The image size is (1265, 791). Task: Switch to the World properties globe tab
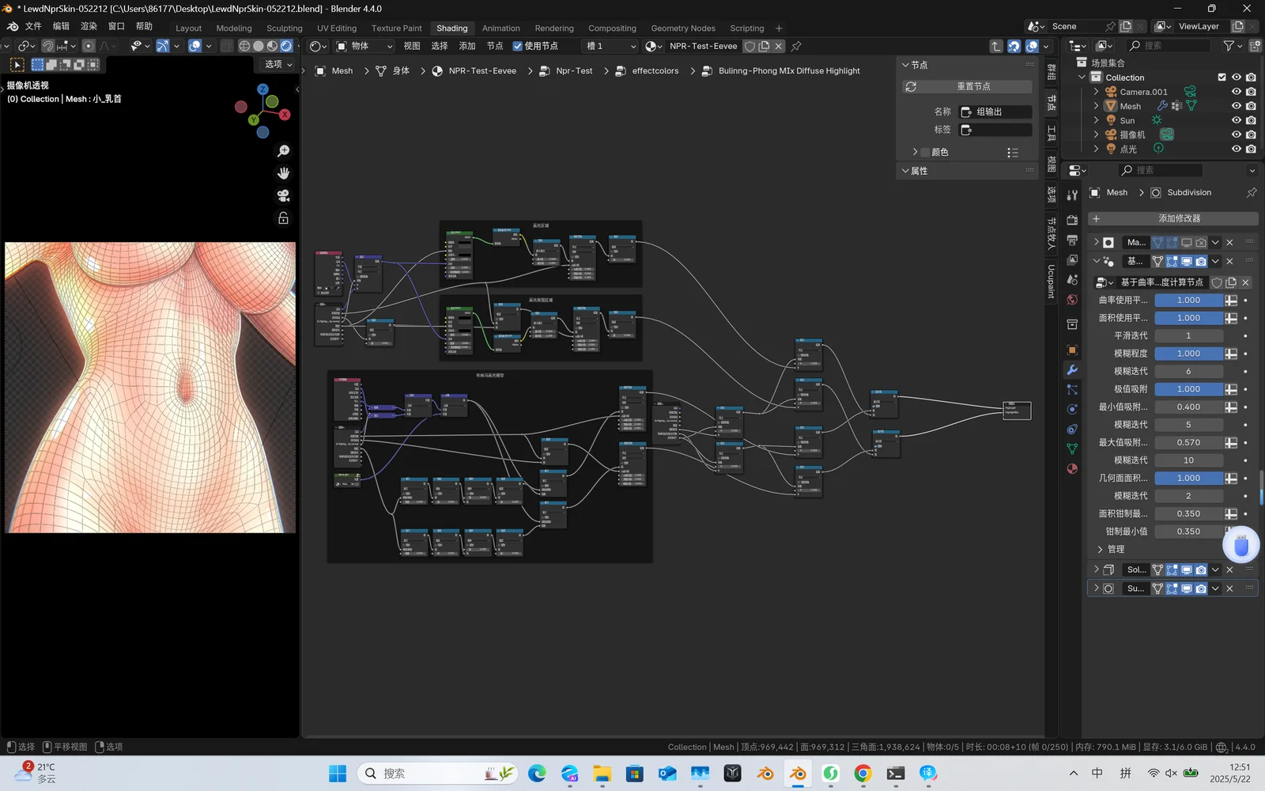(x=1071, y=299)
